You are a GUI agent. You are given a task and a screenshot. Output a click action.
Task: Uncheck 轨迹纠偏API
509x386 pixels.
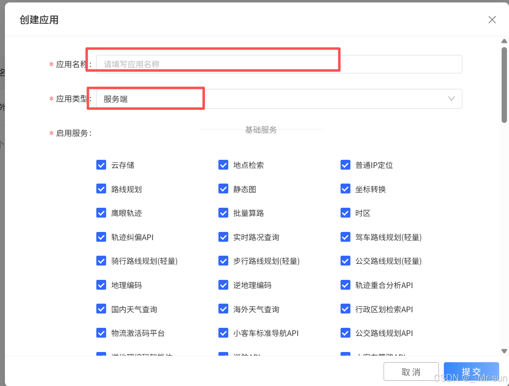point(101,237)
